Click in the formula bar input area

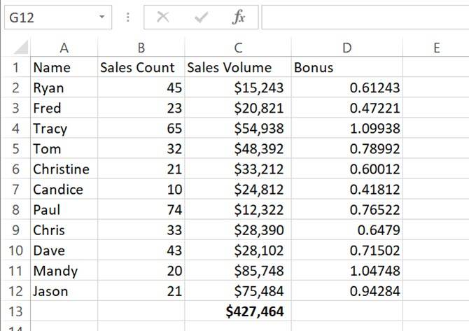click(x=364, y=17)
